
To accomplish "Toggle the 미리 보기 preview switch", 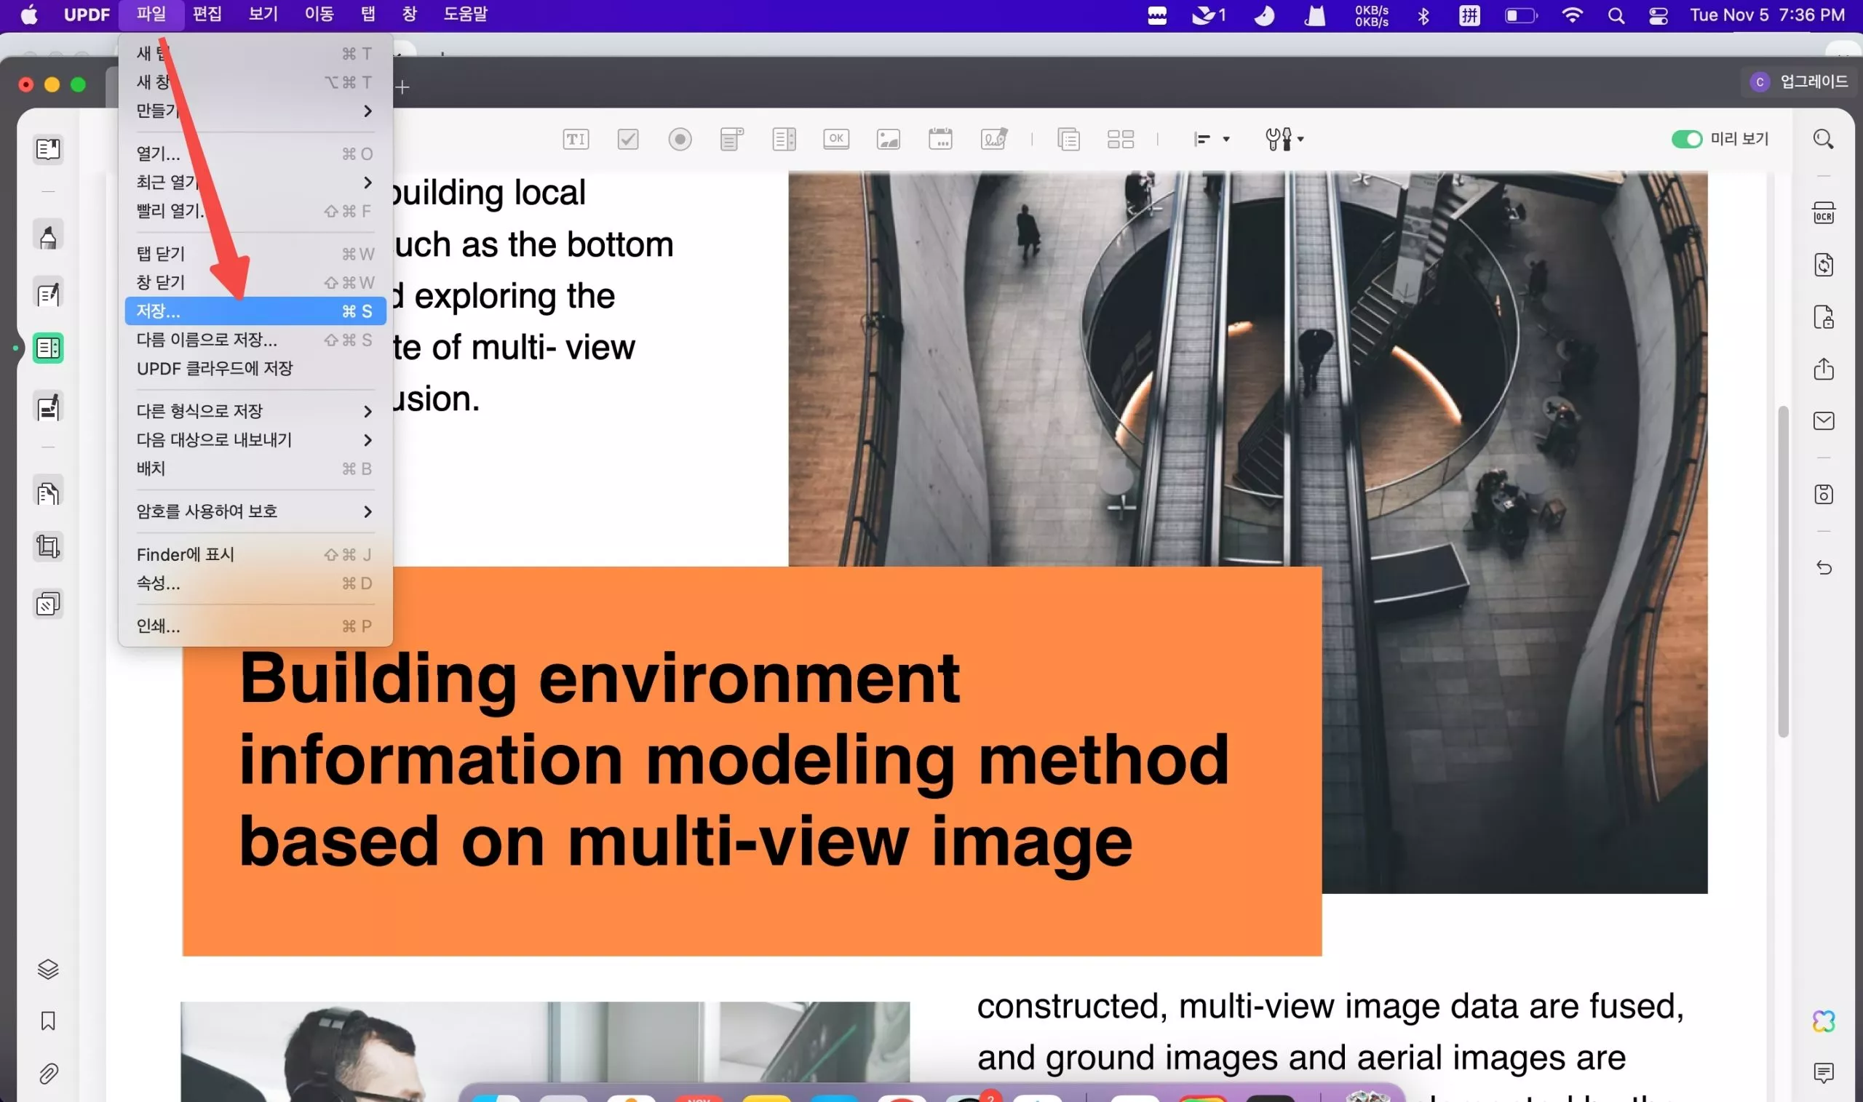I will (1686, 139).
